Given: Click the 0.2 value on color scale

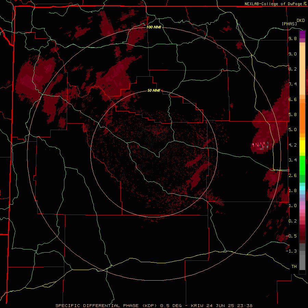Looking at the screenshot, I should (x=293, y=221).
